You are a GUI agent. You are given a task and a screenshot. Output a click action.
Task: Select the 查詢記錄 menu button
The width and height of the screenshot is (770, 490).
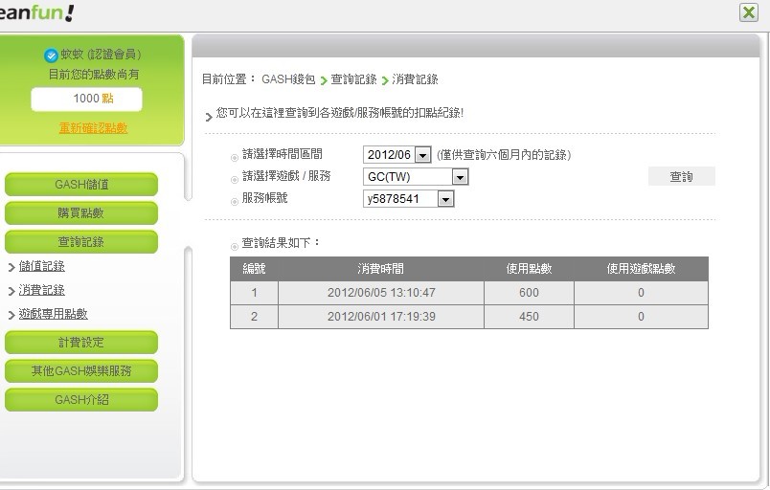[x=81, y=242]
